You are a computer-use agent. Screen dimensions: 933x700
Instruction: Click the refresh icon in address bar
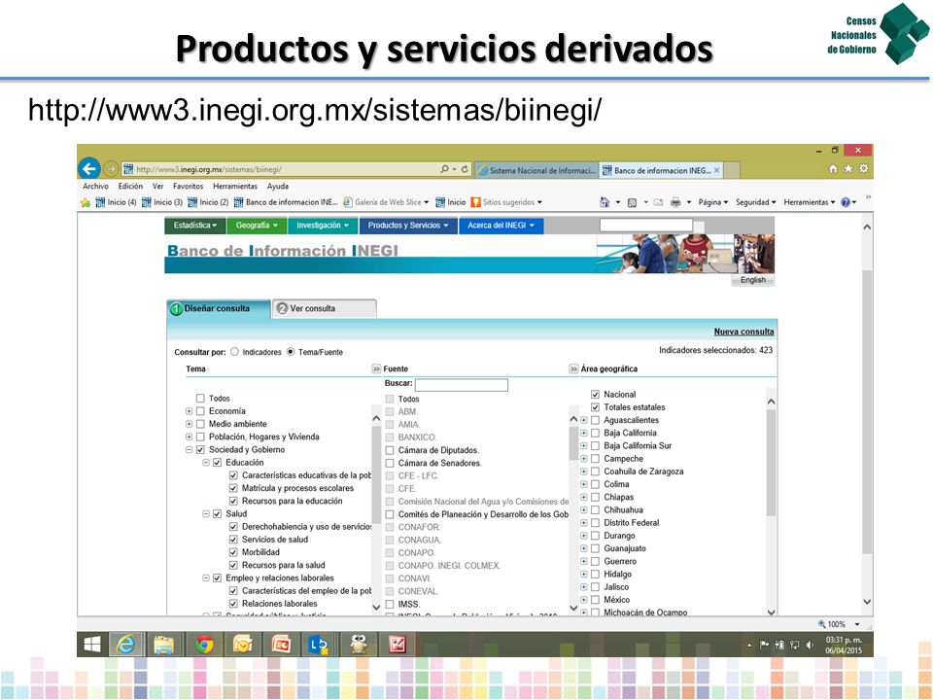[465, 169]
